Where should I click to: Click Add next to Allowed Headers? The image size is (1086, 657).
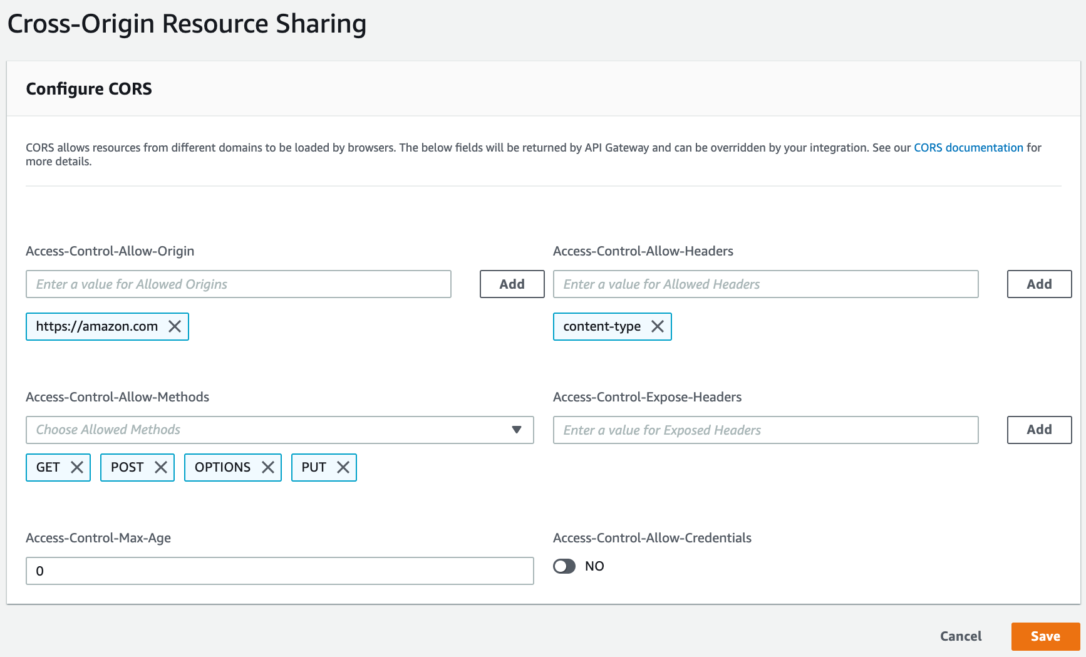(1039, 284)
